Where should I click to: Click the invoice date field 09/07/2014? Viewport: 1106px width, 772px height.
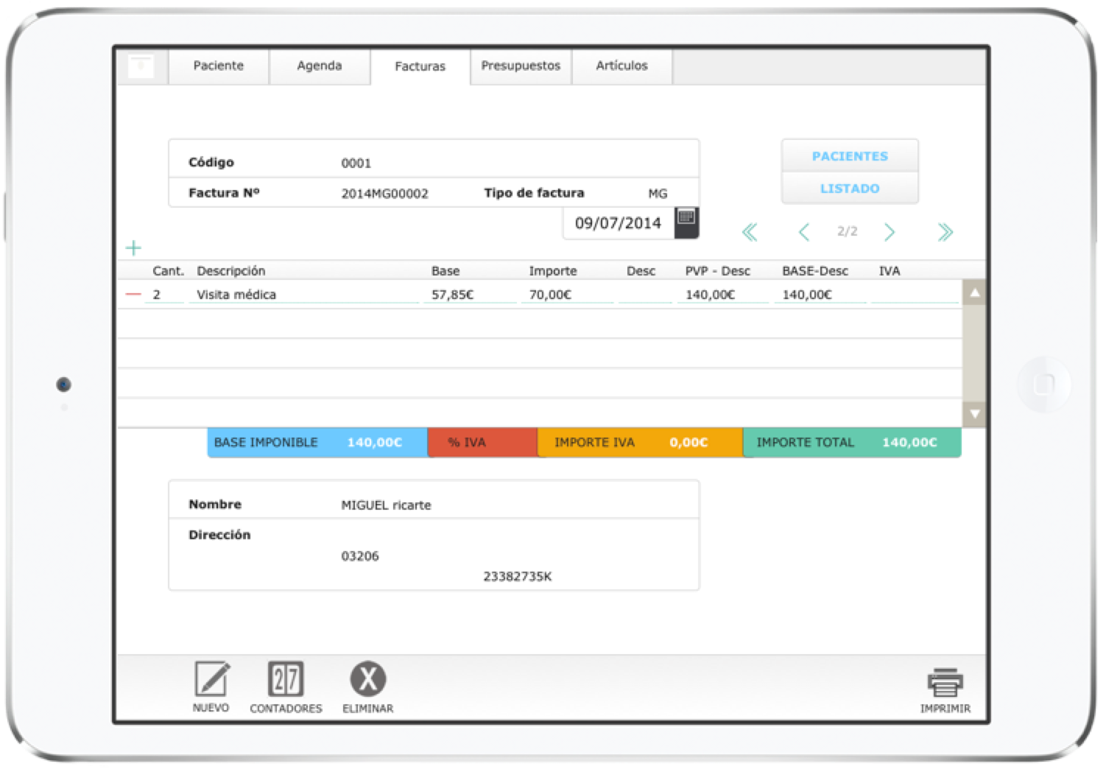coord(618,223)
